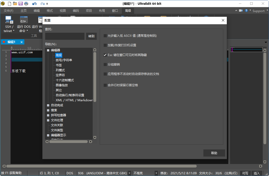Open the code page 936 encoding dropdown
Viewport: 269px width, 176px height.
130,173
